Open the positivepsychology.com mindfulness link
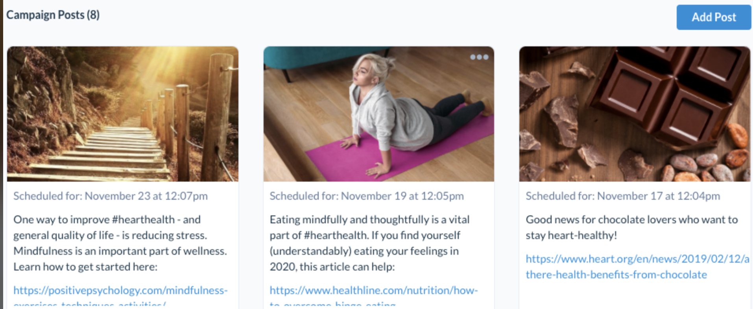The height and width of the screenshot is (309, 753). coord(120,291)
